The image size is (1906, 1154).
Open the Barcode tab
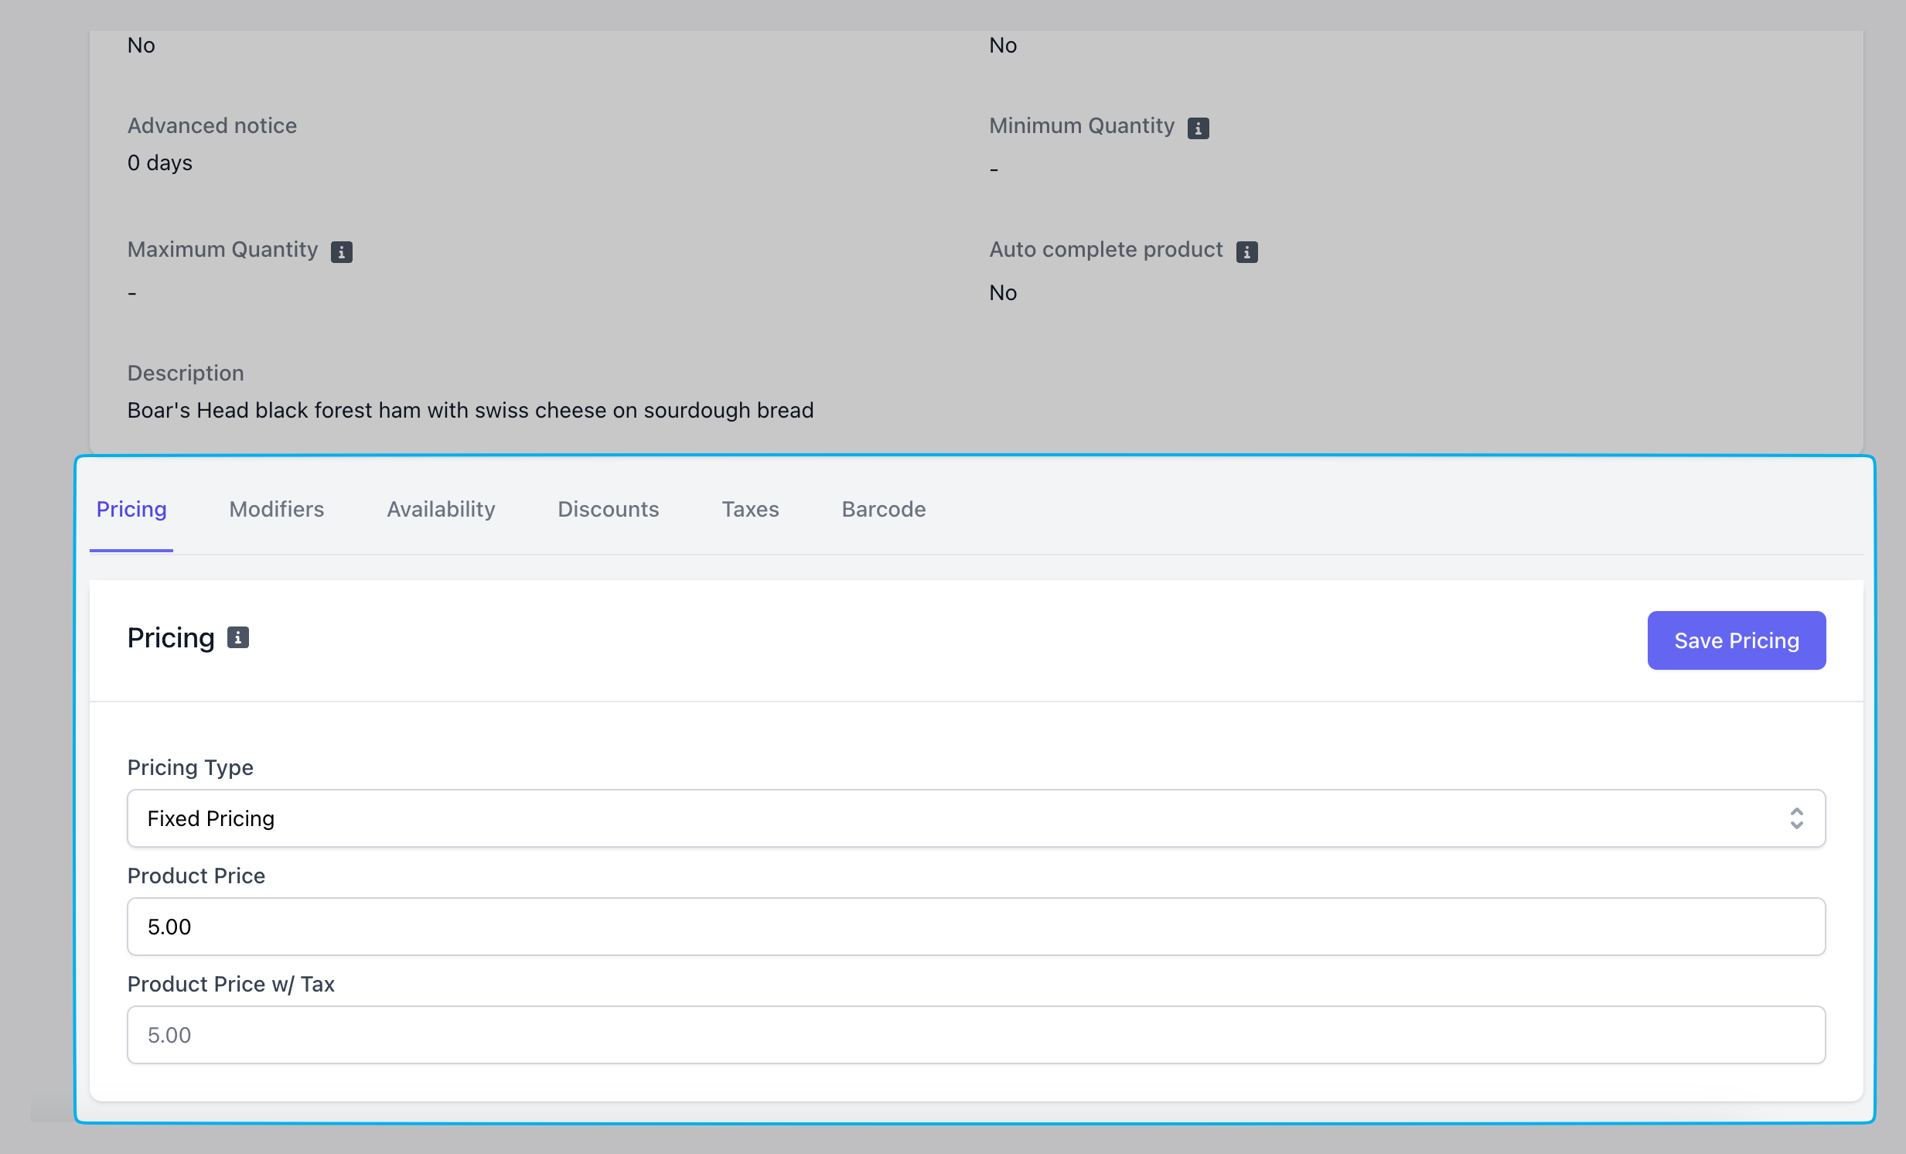pyautogui.click(x=883, y=508)
